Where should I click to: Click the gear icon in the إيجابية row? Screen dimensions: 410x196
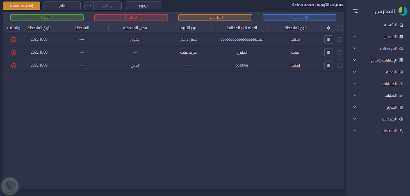click(328, 66)
